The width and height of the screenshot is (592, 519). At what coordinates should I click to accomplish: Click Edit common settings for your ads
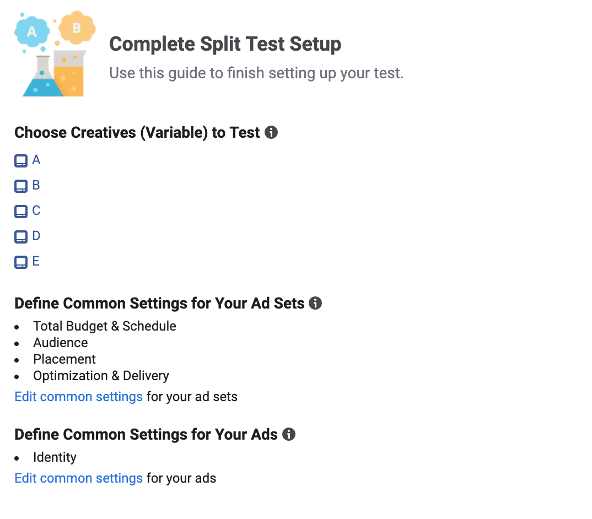(x=78, y=478)
